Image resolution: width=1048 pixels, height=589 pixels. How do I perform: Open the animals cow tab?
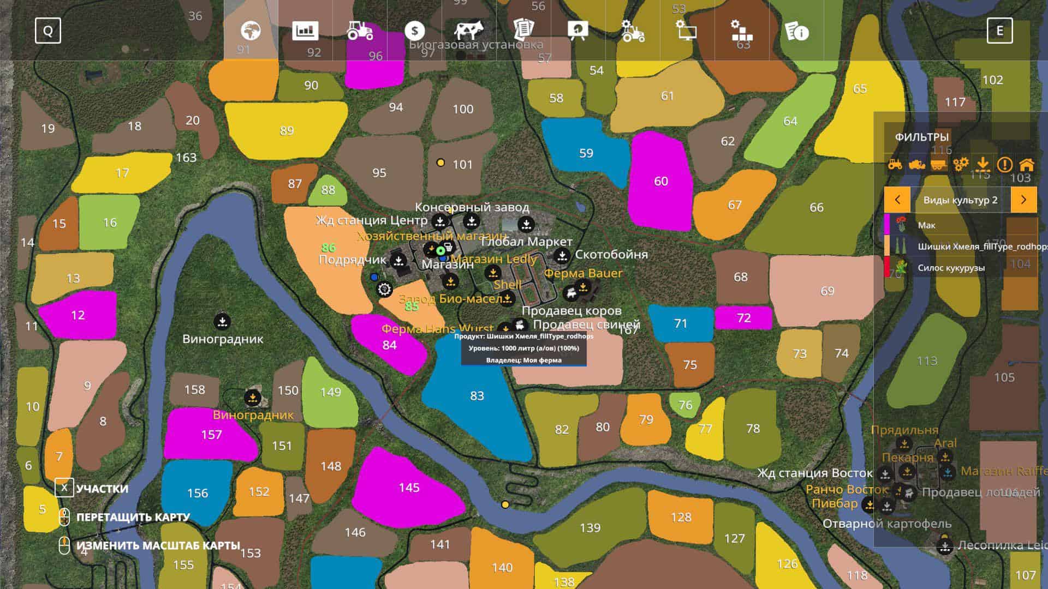point(469,31)
